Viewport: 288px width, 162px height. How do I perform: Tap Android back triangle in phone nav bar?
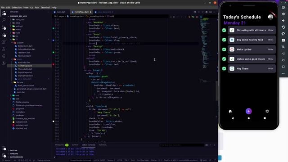click(233, 118)
